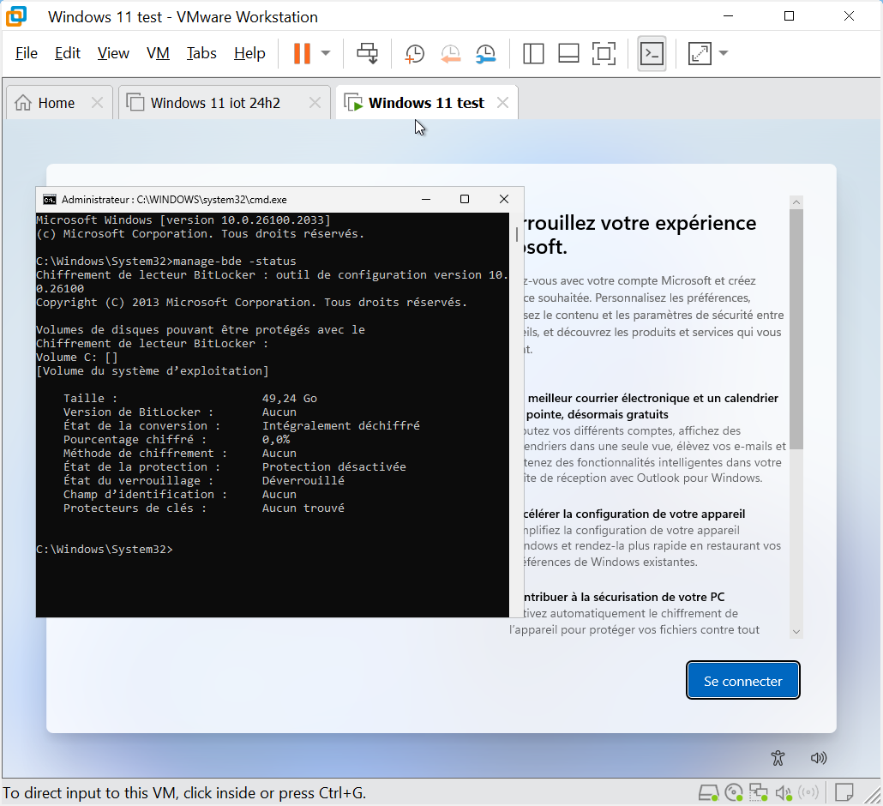Open the File menu
This screenshot has height=806, width=883.
click(x=27, y=53)
